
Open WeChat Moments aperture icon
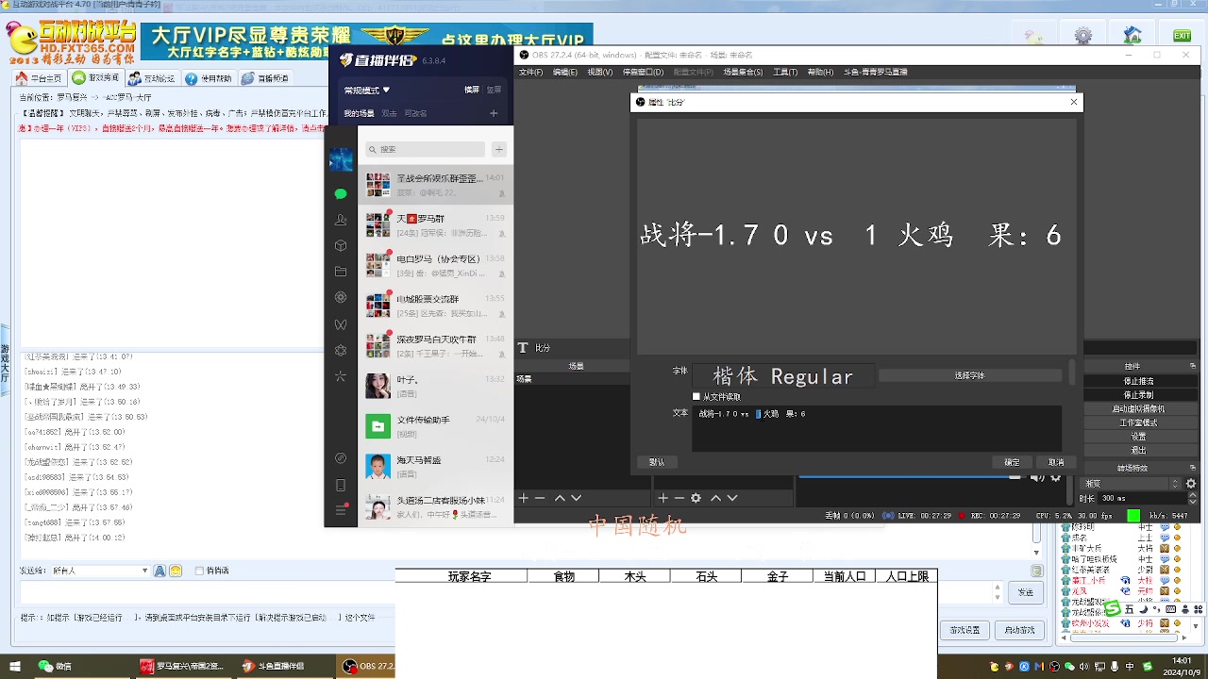pos(341,298)
